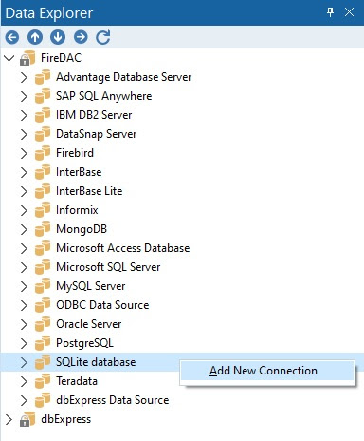This screenshot has height=441, width=364.
Task: Expand the SQLite database node
Action: (24, 362)
